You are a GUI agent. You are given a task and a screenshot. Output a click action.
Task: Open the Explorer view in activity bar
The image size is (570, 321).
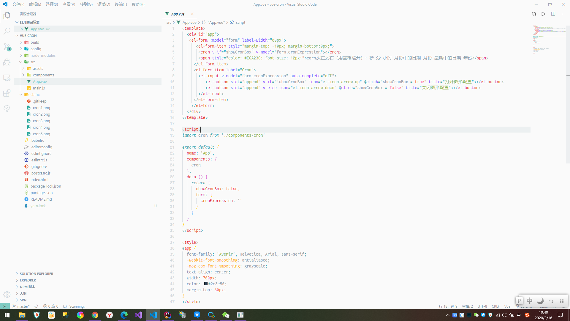(x=7, y=15)
